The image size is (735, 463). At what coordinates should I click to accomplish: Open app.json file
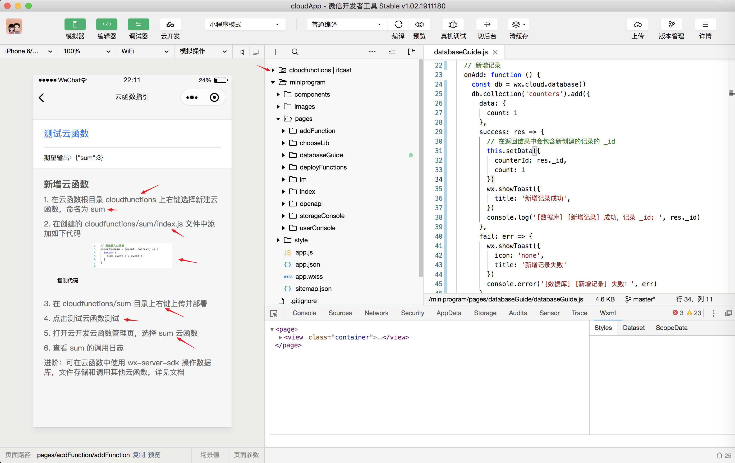(x=307, y=264)
